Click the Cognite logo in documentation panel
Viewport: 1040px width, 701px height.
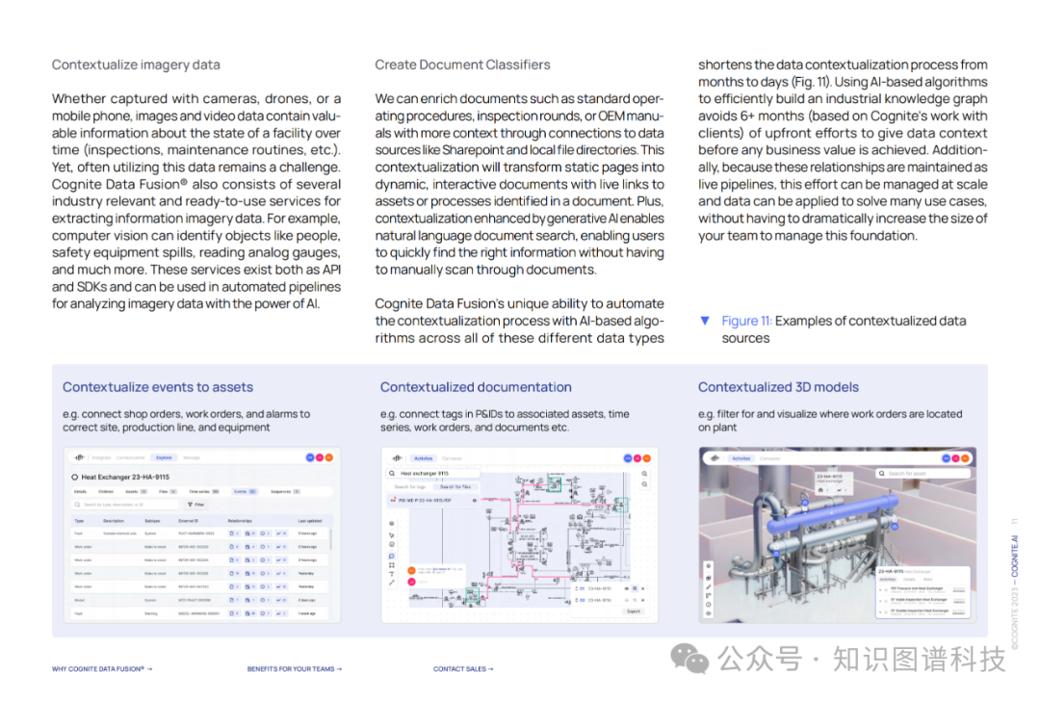[398, 458]
